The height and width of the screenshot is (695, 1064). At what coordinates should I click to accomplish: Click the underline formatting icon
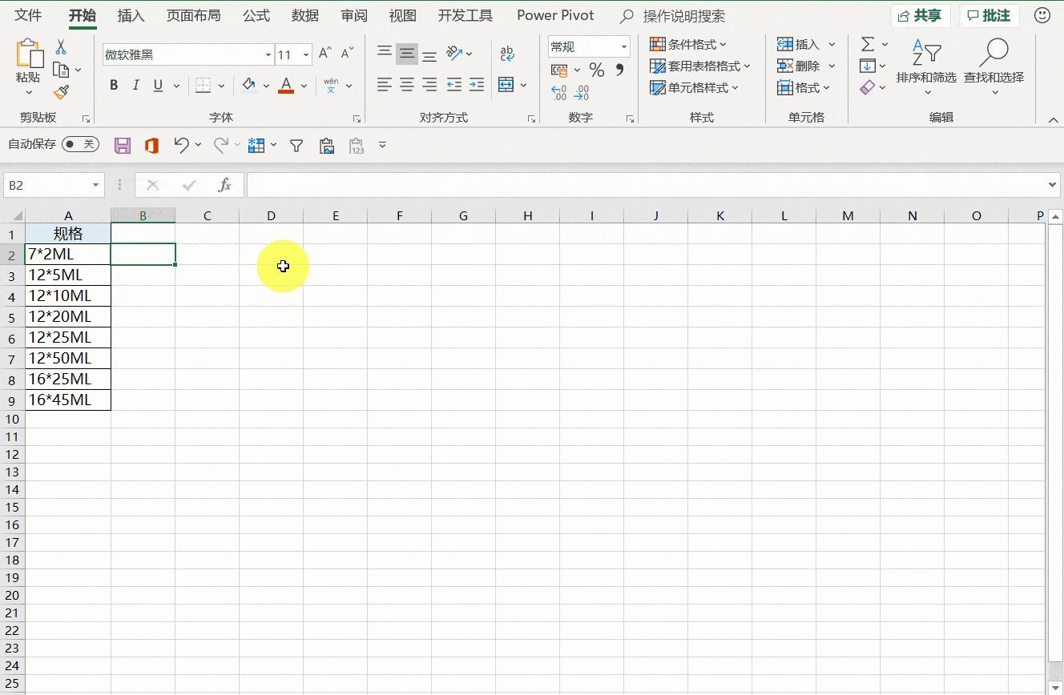coord(156,85)
